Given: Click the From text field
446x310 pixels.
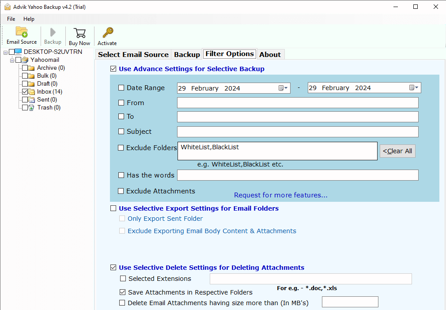Looking at the screenshot, I should point(298,102).
